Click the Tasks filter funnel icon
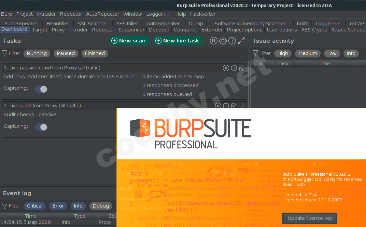The width and height of the screenshot is (366, 227). click(x=4, y=54)
